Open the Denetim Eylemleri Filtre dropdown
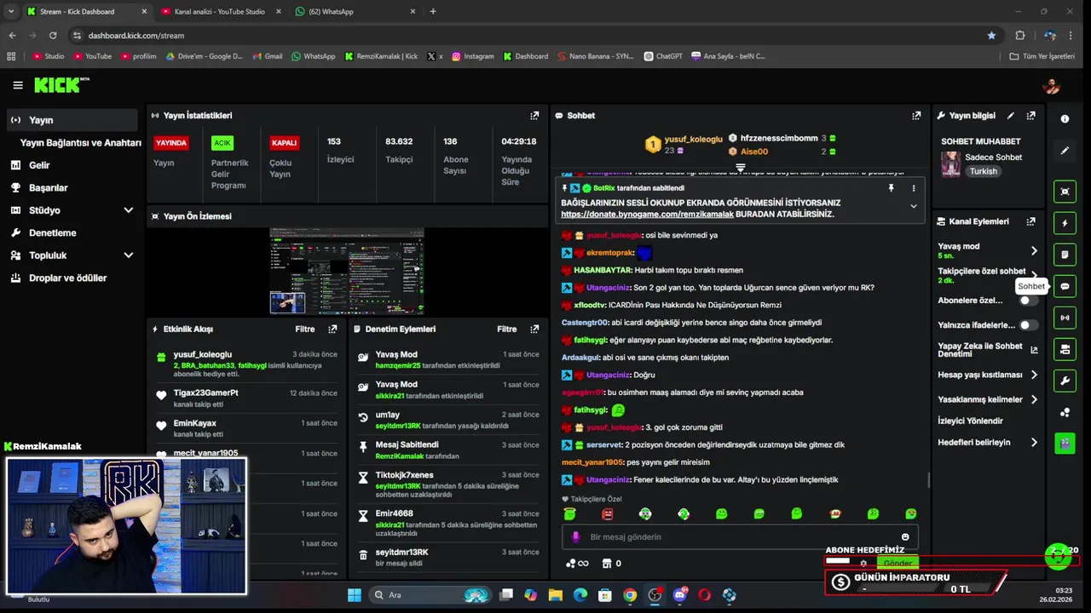The image size is (1091, 613). pos(507,329)
